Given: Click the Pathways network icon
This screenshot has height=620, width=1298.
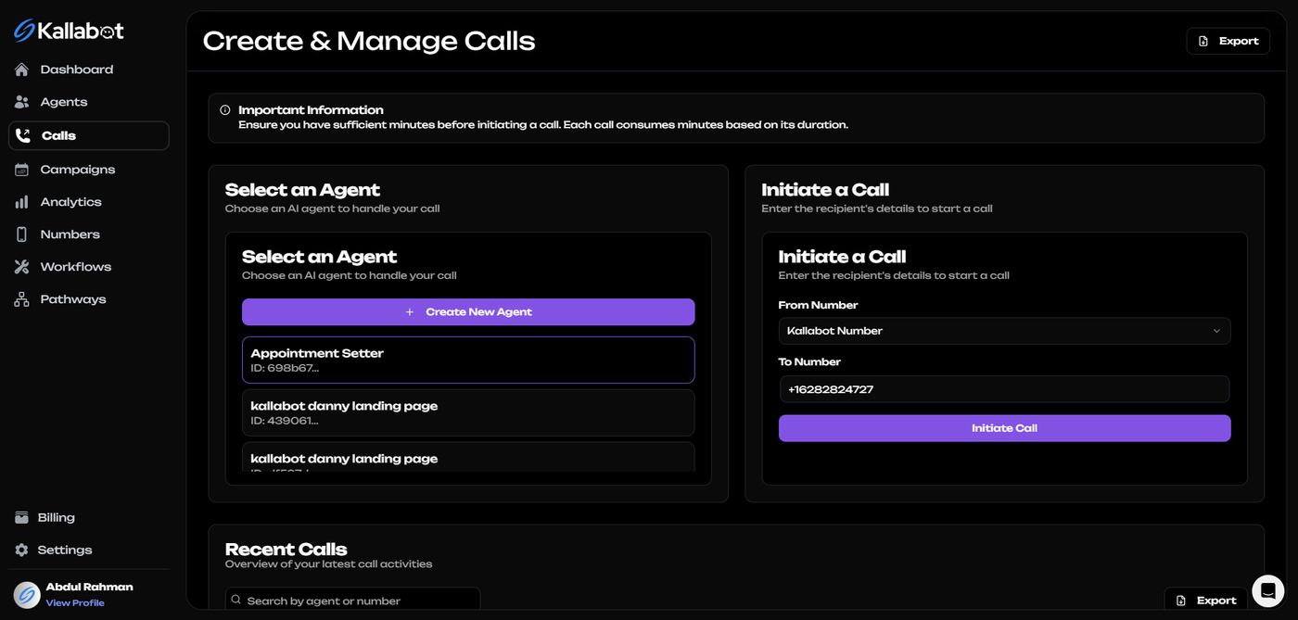Looking at the screenshot, I should (x=21, y=299).
